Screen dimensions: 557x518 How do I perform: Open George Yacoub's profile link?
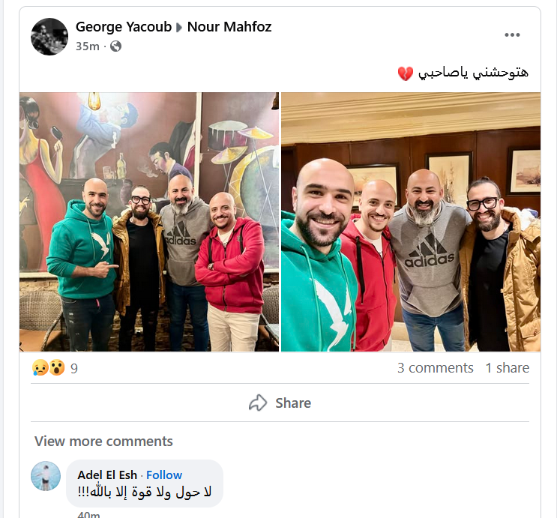pos(124,27)
